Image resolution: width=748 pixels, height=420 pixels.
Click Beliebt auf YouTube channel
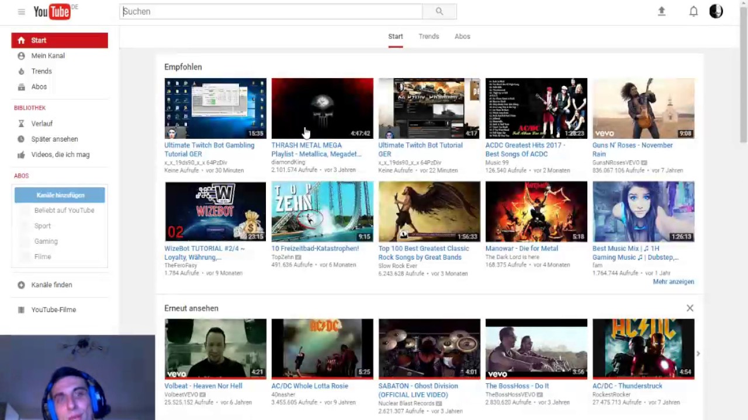(64, 210)
